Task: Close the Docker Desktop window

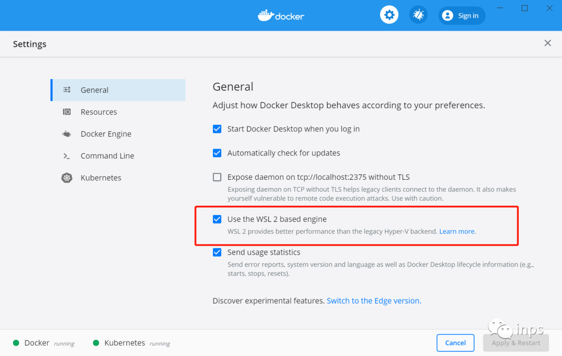Action: (549, 8)
